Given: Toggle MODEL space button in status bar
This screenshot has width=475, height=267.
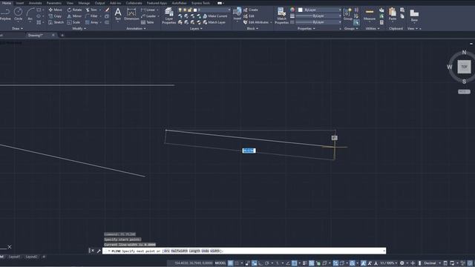Looking at the screenshot, I should [220, 263].
